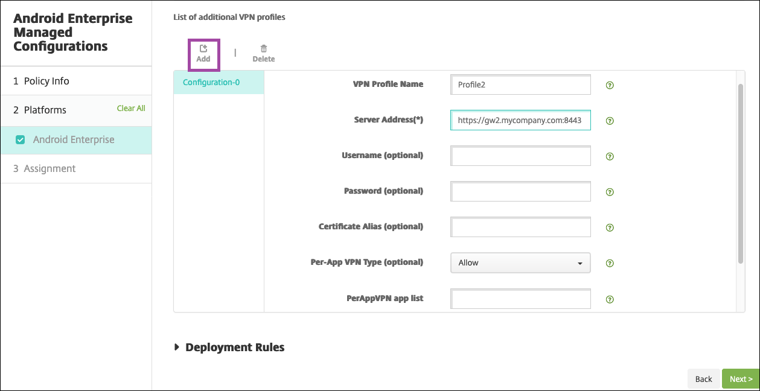
Task: Click the configuration panel vertical scrollbar
Action: point(741,174)
